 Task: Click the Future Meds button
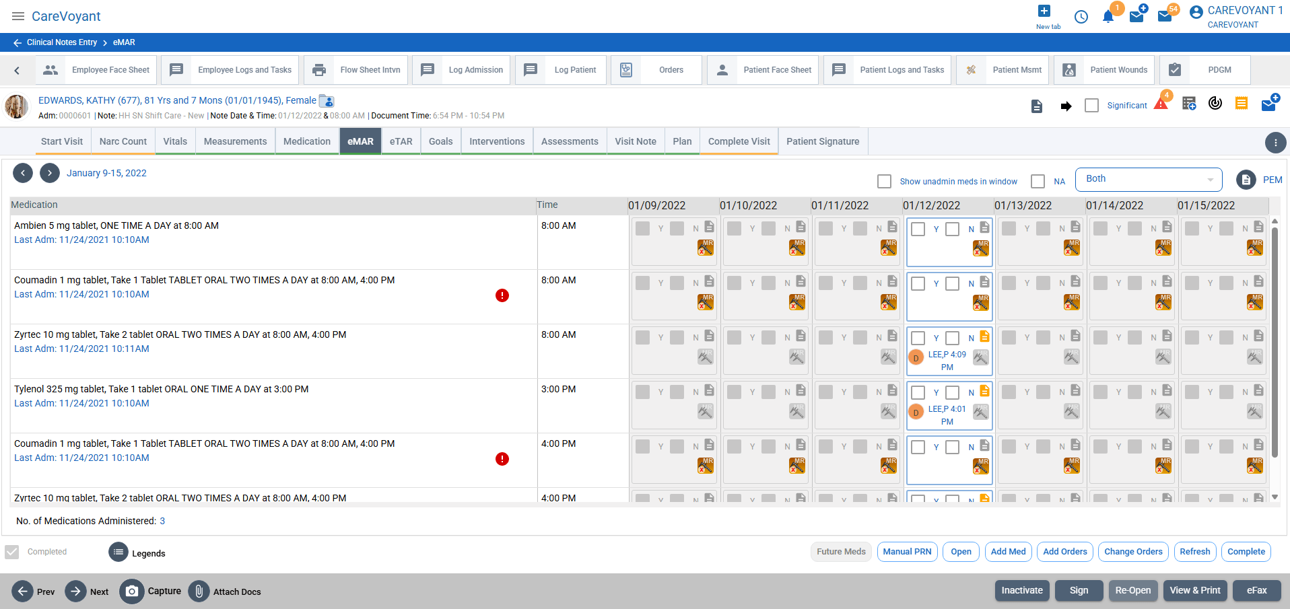point(842,552)
